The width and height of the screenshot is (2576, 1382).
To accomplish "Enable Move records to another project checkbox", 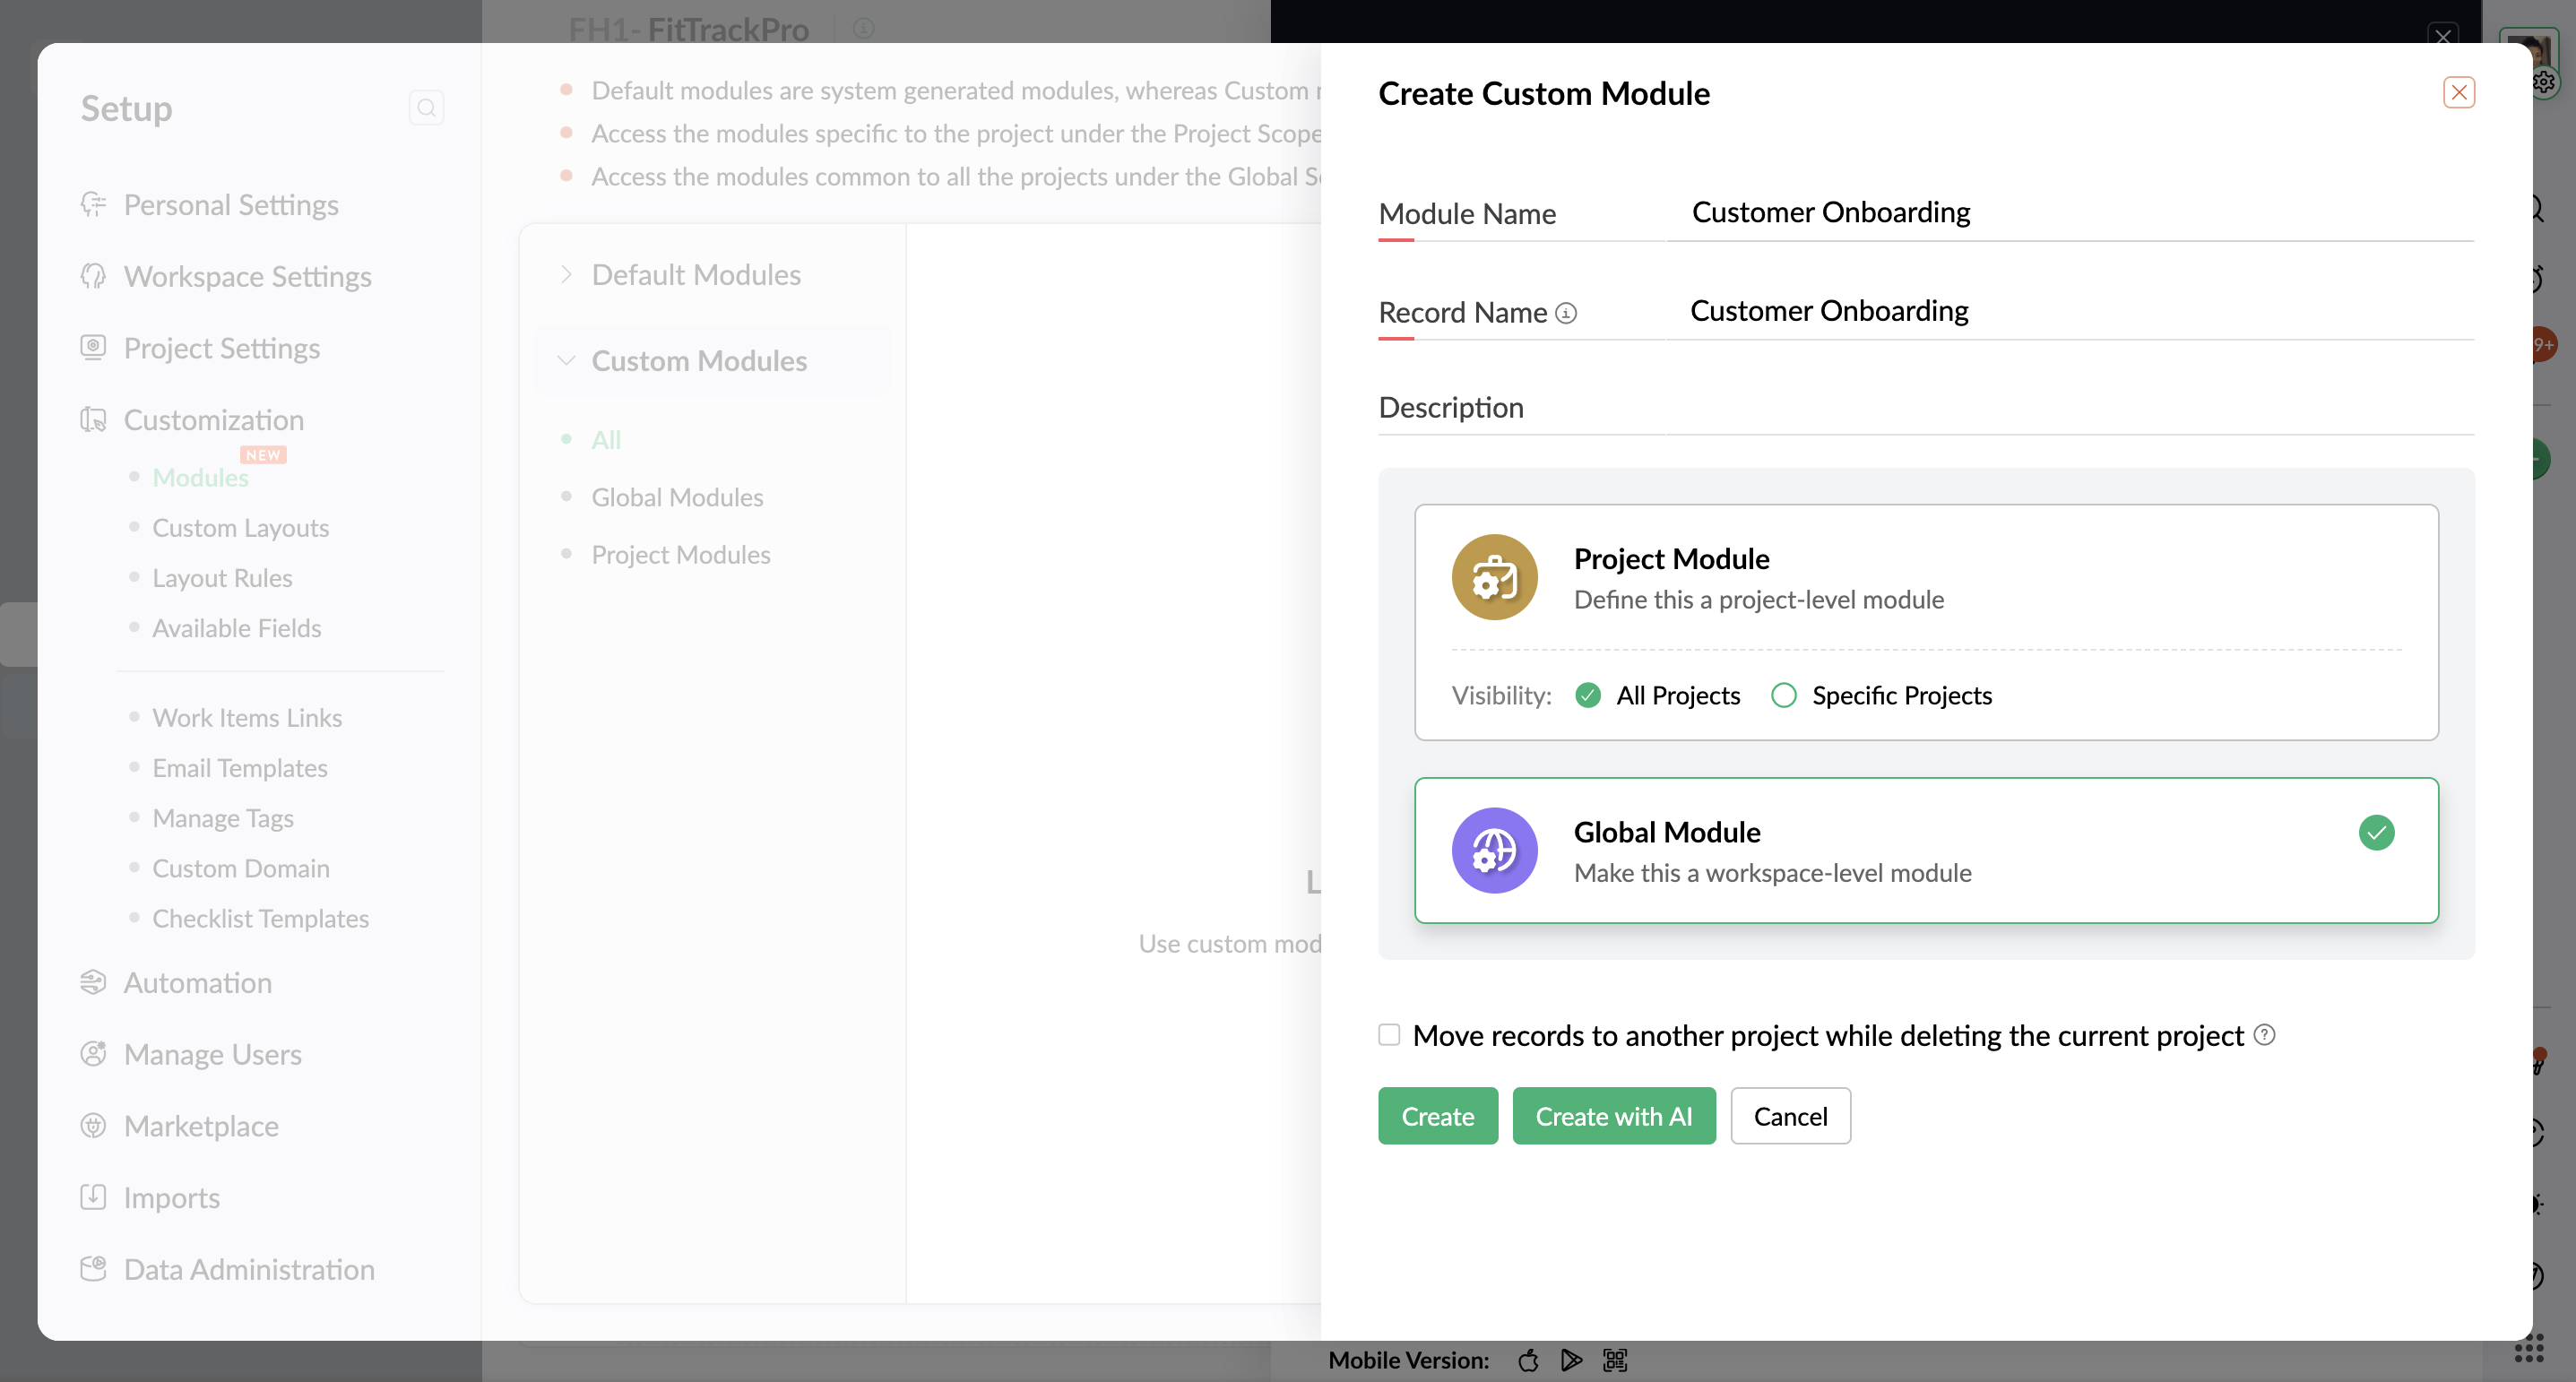I will pos(1389,1034).
